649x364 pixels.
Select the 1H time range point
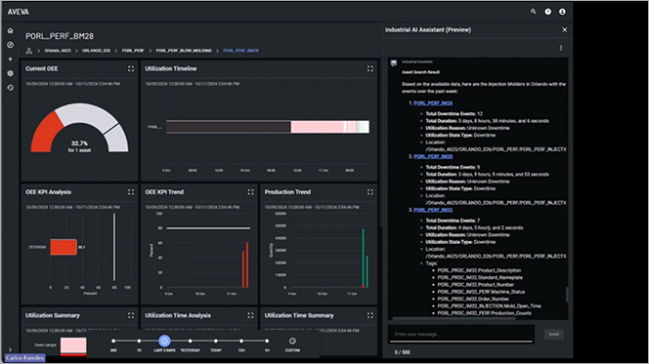[x=267, y=341]
